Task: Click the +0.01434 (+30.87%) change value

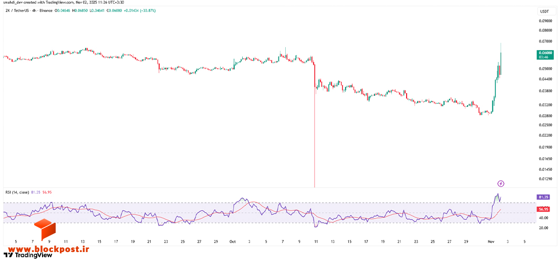Action: click(x=140, y=10)
